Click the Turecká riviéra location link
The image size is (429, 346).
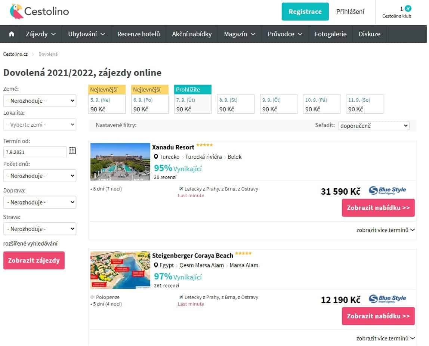[203, 157]
